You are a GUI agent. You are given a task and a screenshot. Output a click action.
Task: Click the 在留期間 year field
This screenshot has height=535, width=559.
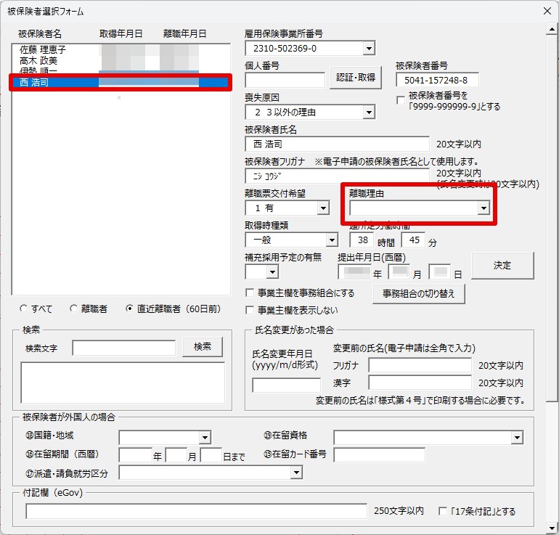coord(136,455)
